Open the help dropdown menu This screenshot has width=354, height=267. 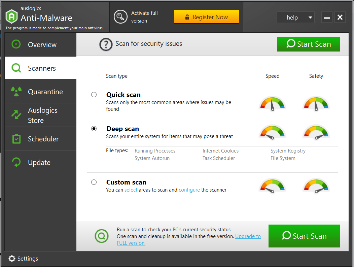coord(295,17)
